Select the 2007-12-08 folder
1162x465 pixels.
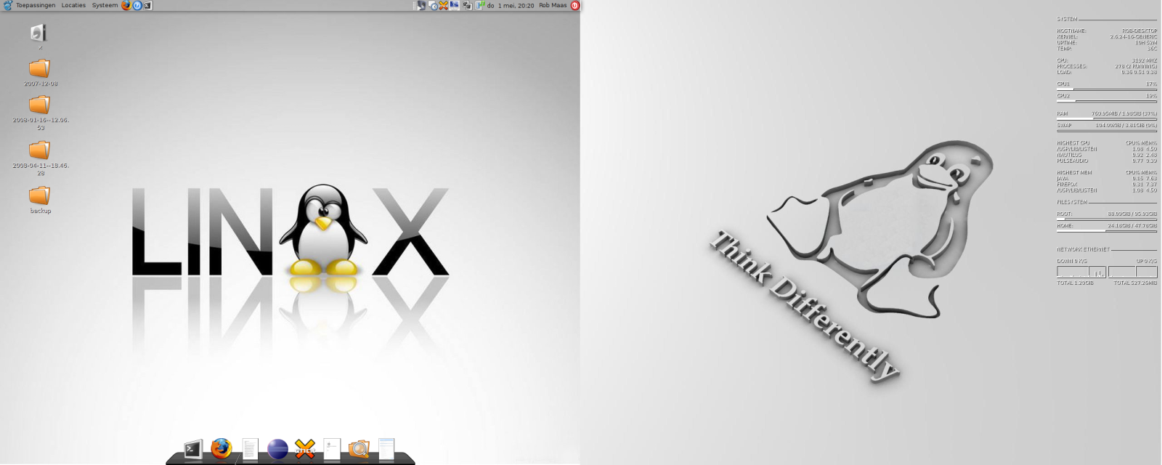[40, 73]
